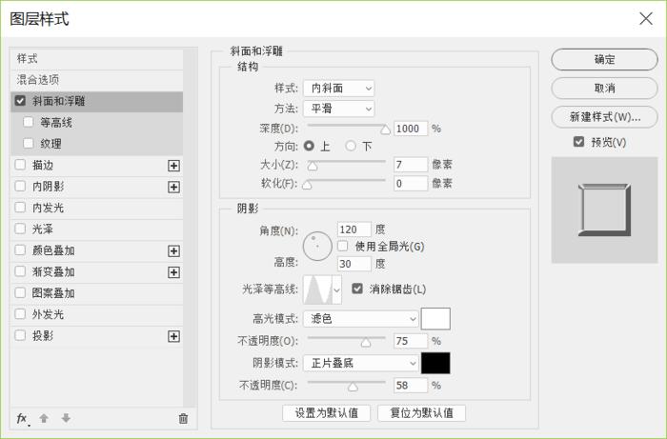Click shadow 不透明度(C) slider handle
Image resolution: width=667 pixels, height=439 pixels.
pyautogui.click(x=353, y=387)
